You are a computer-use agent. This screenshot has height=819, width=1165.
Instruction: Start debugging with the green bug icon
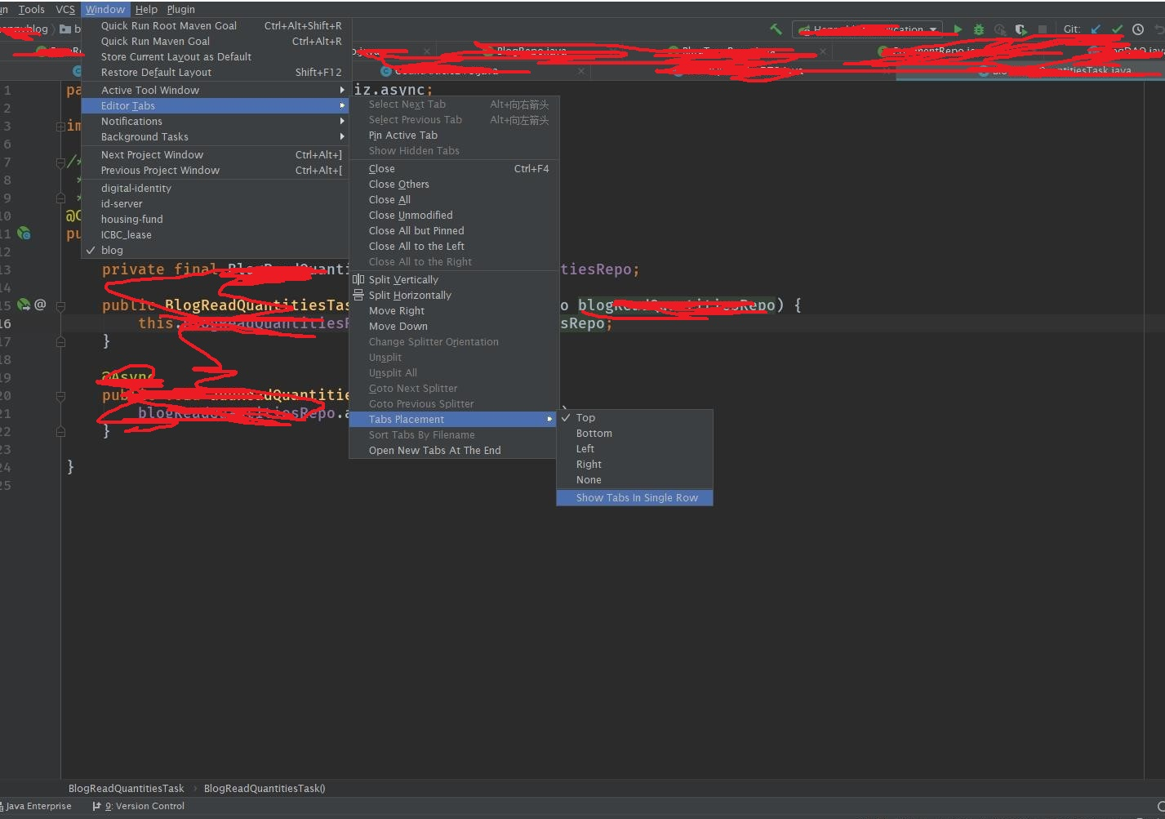click(x=979, y=29)
